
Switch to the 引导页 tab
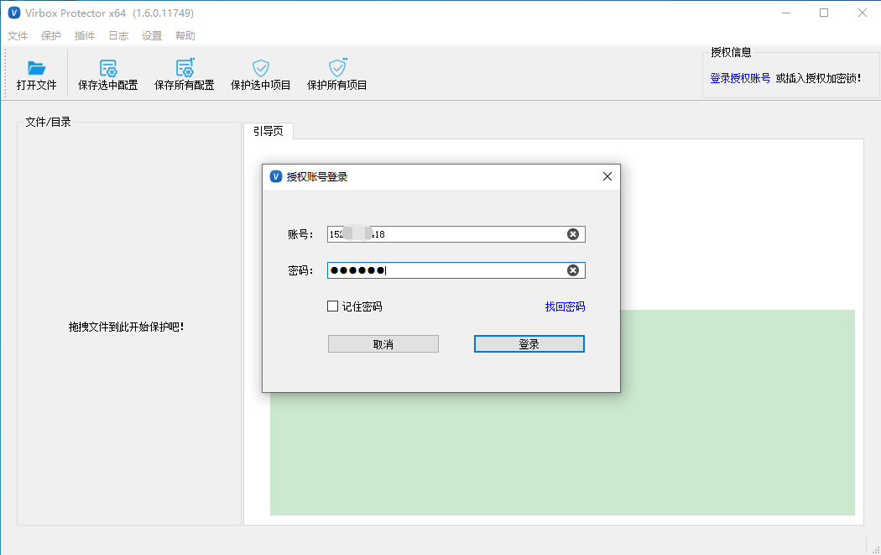(268, 131)
